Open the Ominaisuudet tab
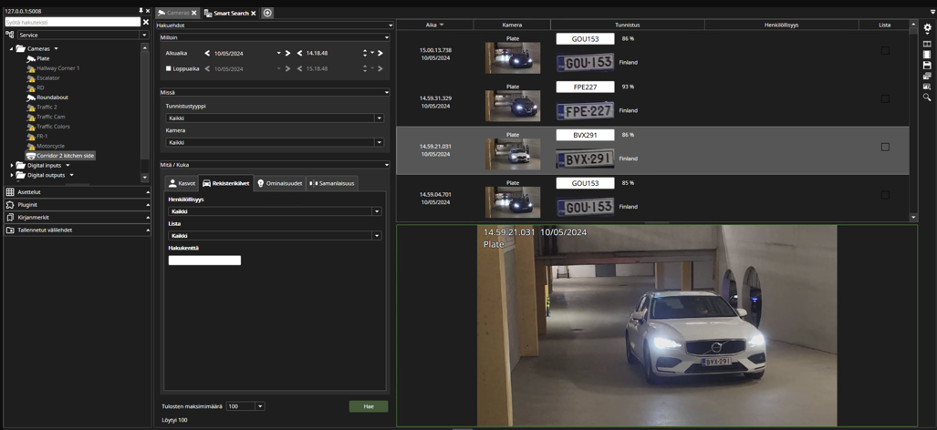The width and height of the screenshot is (937, 430). 280,183
